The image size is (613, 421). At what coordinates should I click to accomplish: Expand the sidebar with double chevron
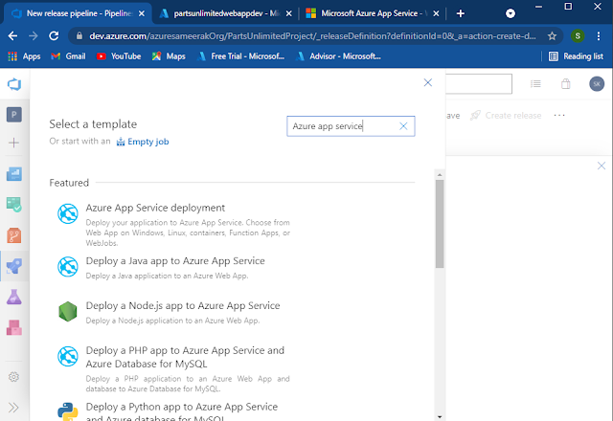[13, 408]
